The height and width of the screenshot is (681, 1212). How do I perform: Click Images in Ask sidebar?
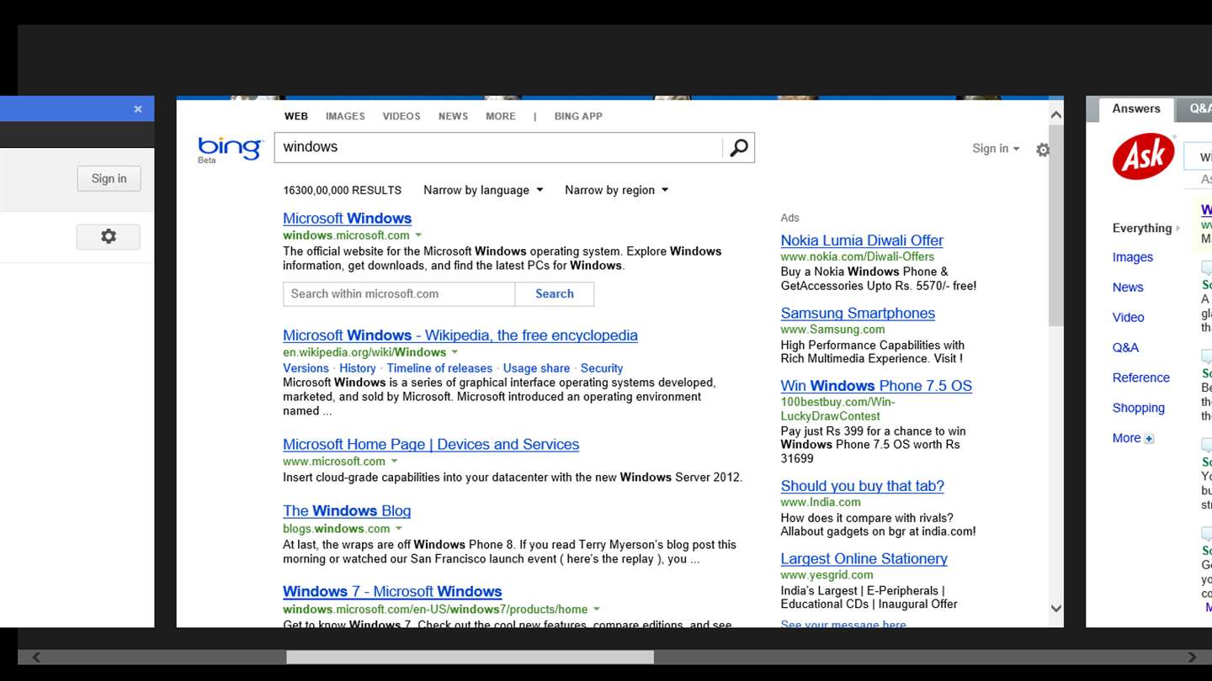(x=1133, y=257)
